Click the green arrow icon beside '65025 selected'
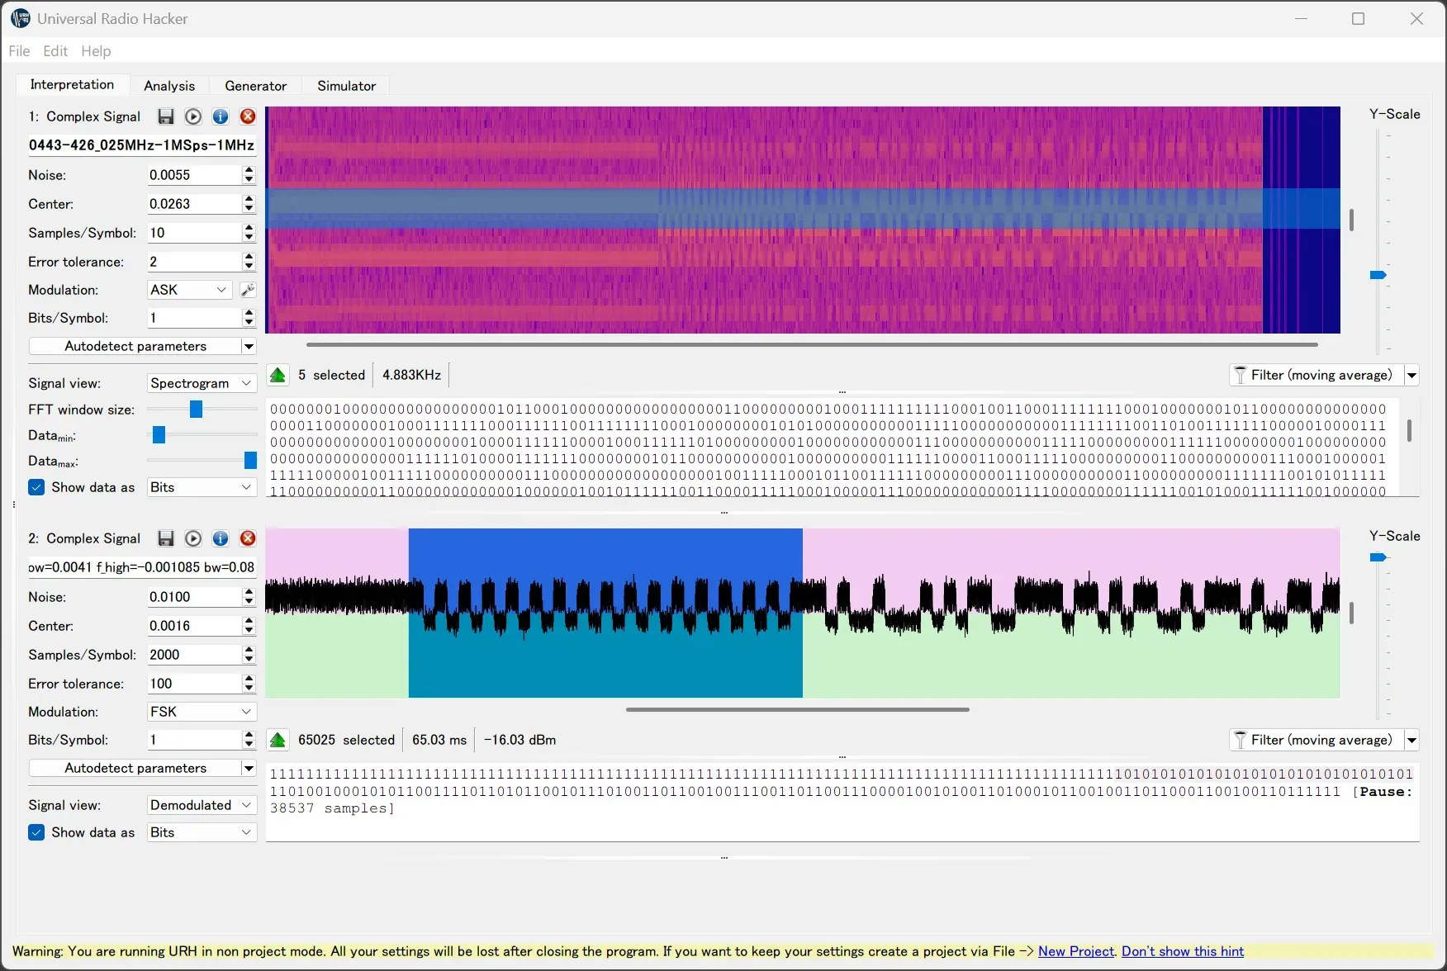The width and height of the screenshot is (1447, 971). click(278, 740)
